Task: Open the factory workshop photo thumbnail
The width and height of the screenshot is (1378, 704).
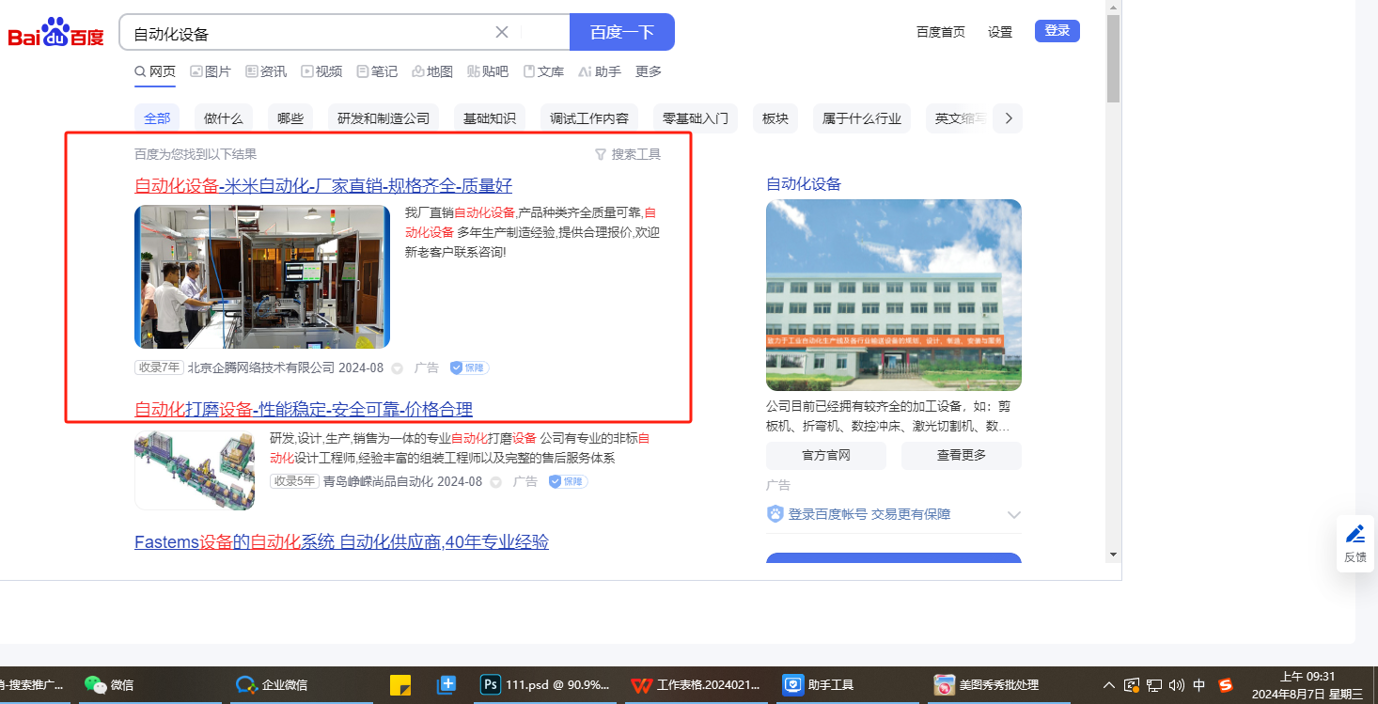Action: [x=262, y=277]
